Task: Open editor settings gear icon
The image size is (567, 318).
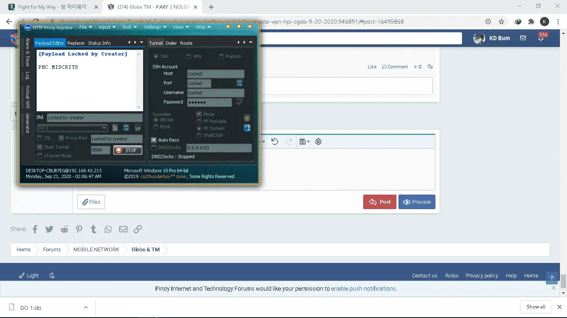Action: click(318, 142)
